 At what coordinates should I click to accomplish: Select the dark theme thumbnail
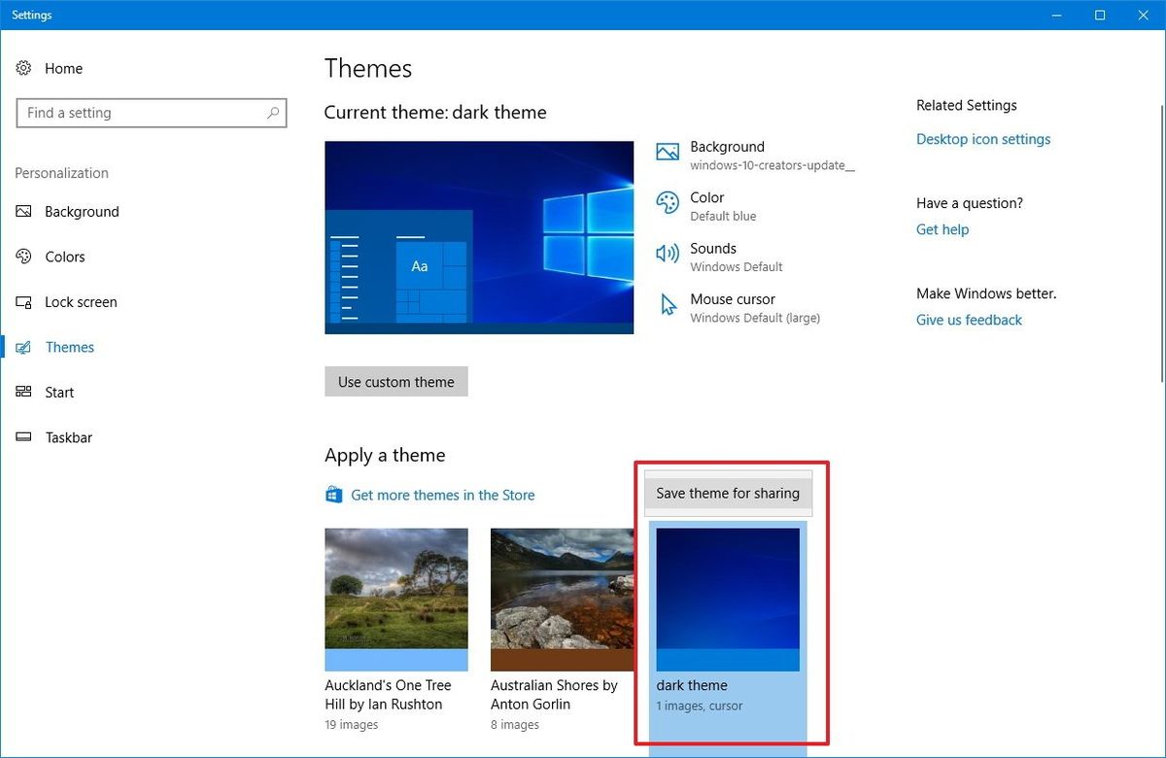[x=727, y=598]
